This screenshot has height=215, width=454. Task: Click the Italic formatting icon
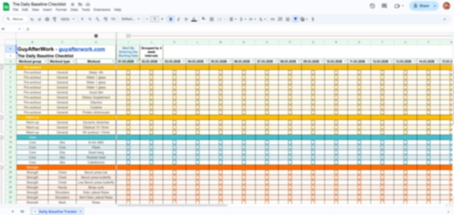coord(178,19)
